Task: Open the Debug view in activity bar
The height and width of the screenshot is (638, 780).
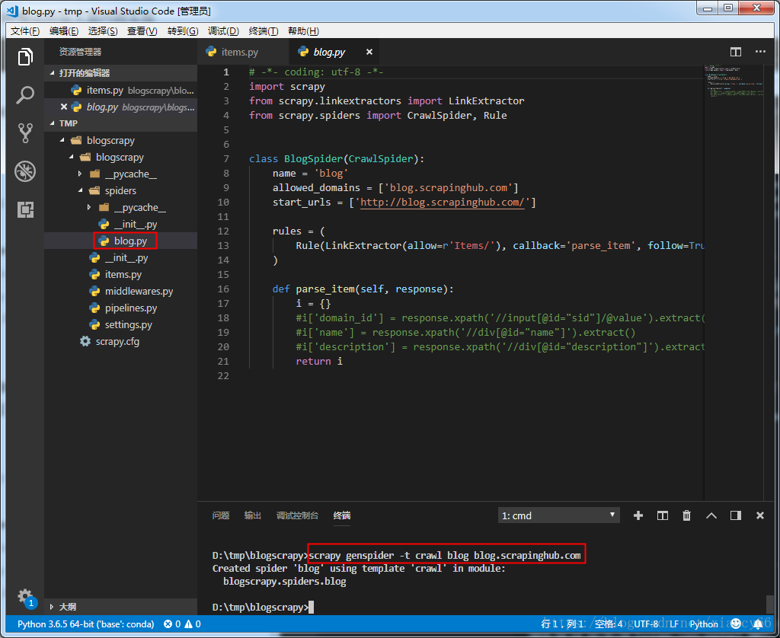Action: click(x=25, y=171)
